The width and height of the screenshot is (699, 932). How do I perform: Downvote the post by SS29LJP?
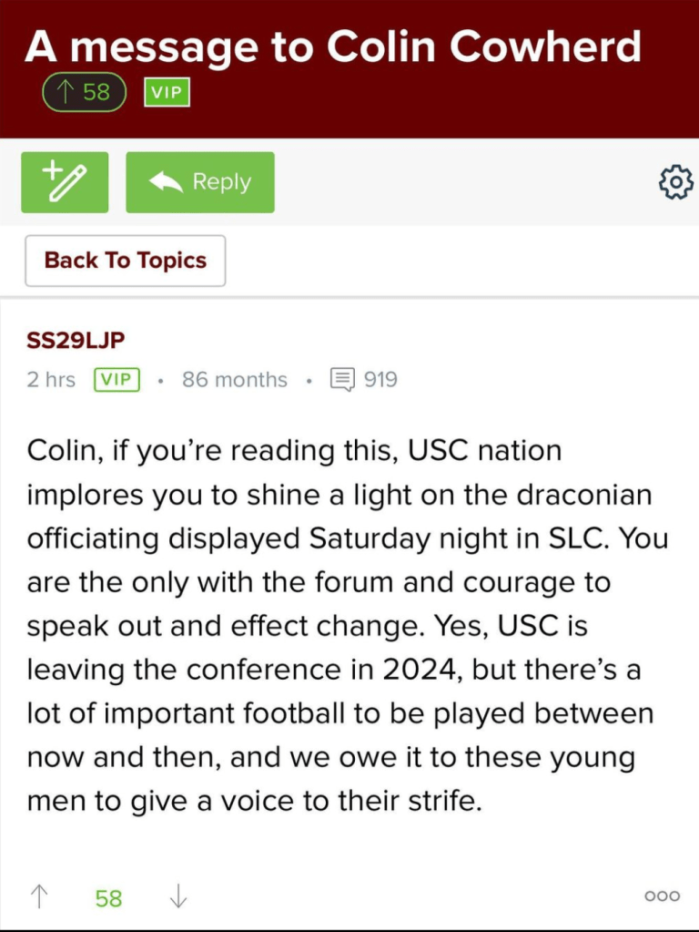pos(178,897)
